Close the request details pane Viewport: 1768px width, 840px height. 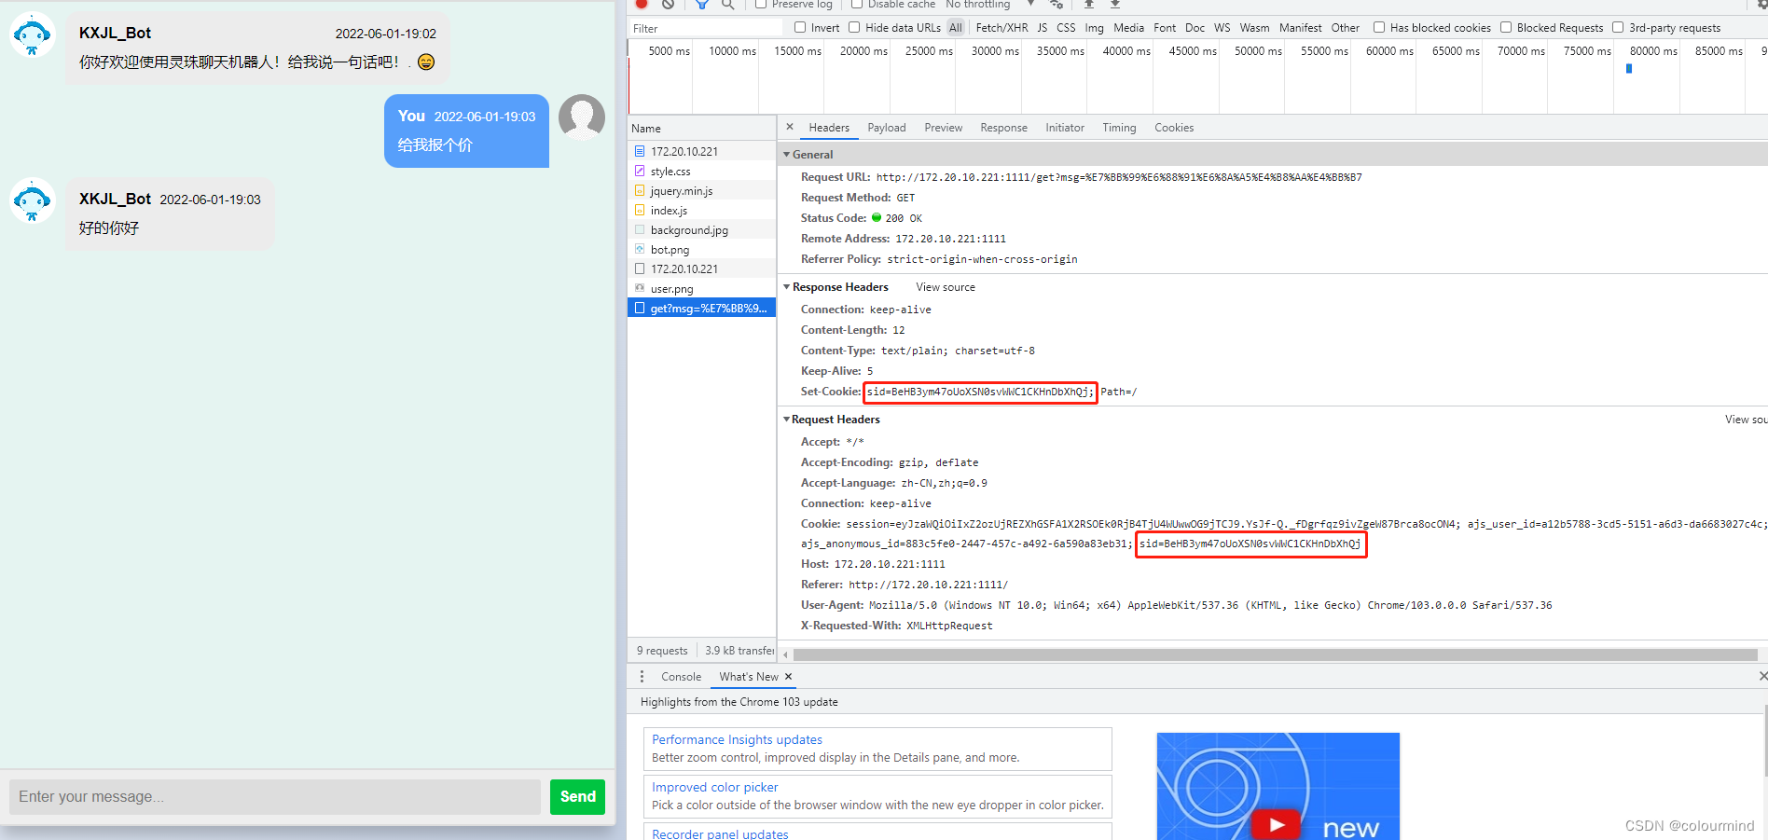[790, 127]
